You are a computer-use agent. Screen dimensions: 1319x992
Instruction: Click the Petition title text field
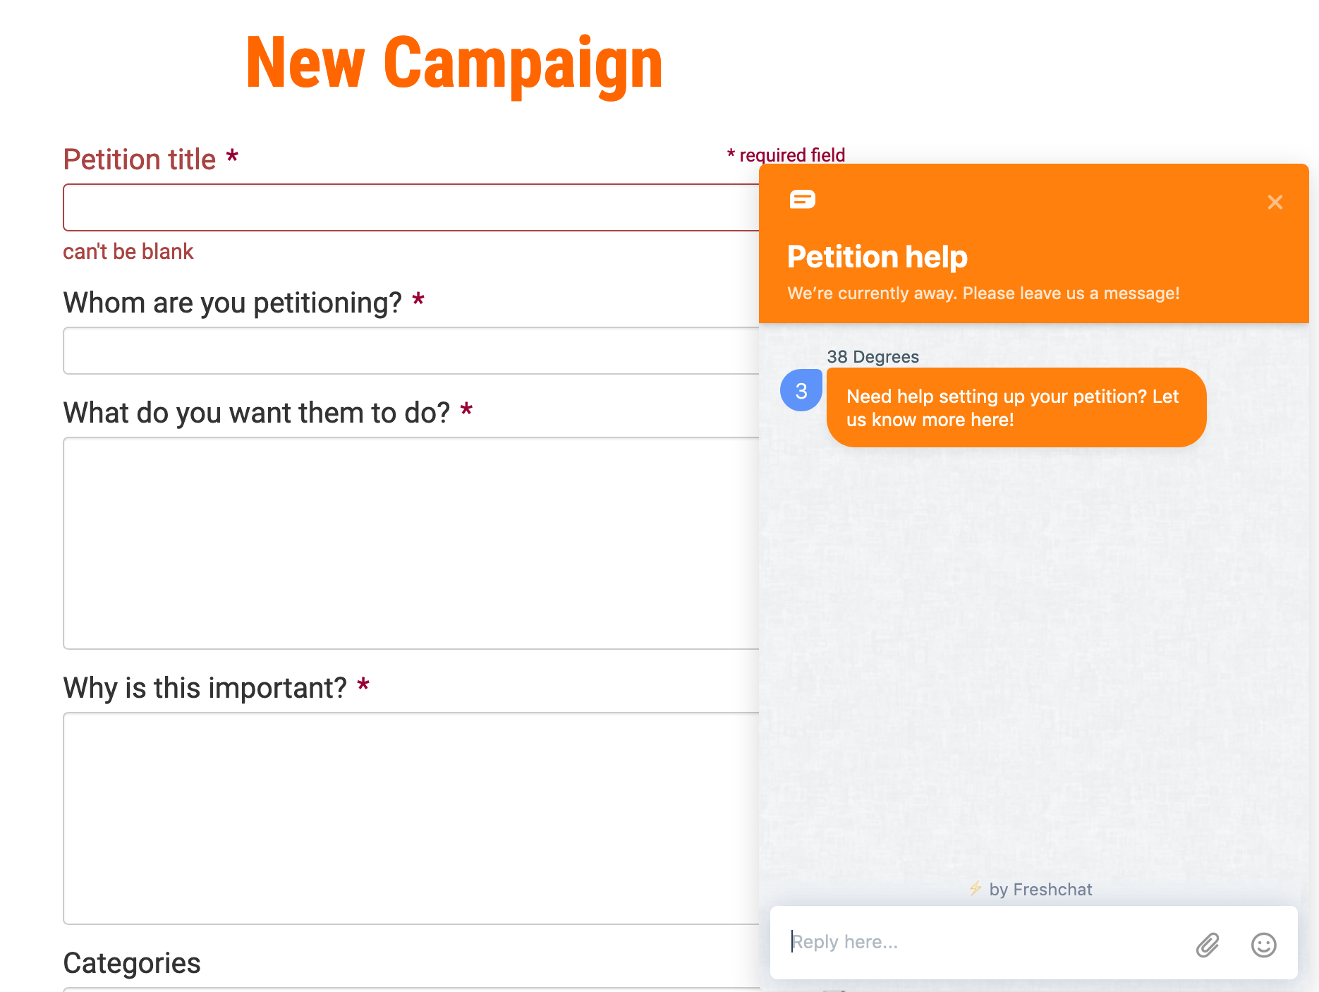coord(411,207)
